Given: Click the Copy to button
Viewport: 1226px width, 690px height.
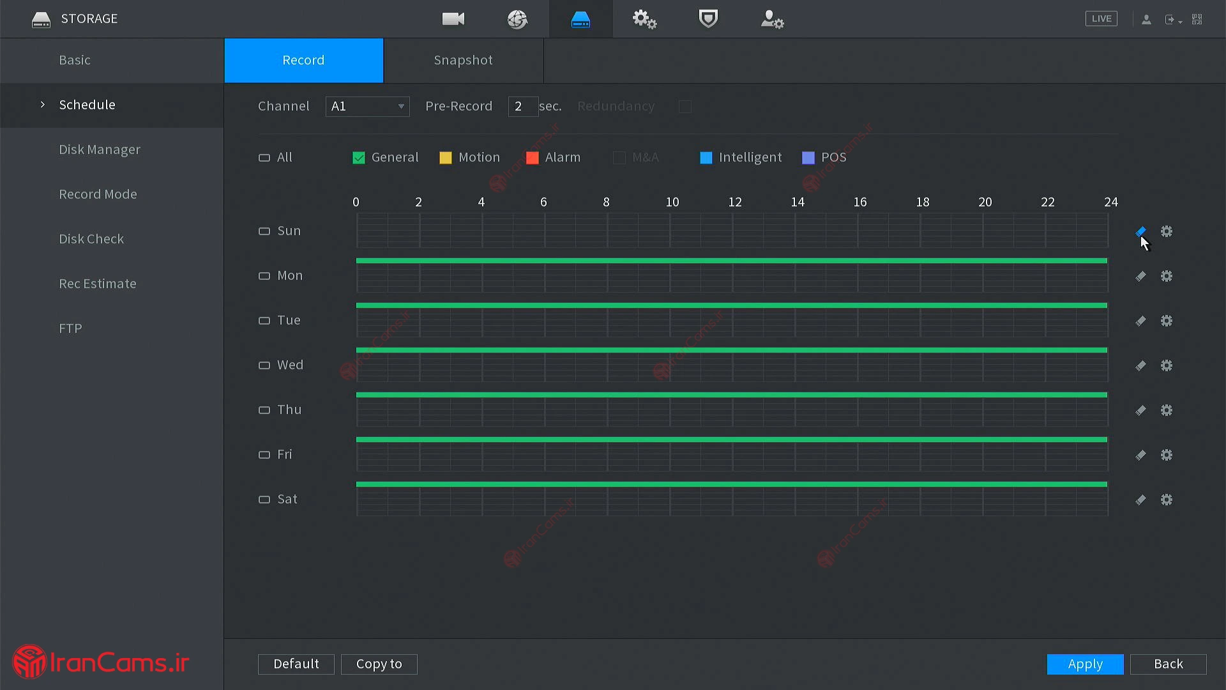Looking at the screenshot, I should point(379,664).
